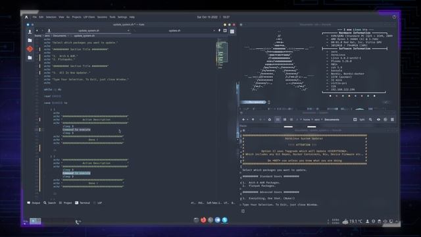Open the virtual desktop pager
Image resolution: width=421 pixels, height=237 pixels.
coord(36,221)
